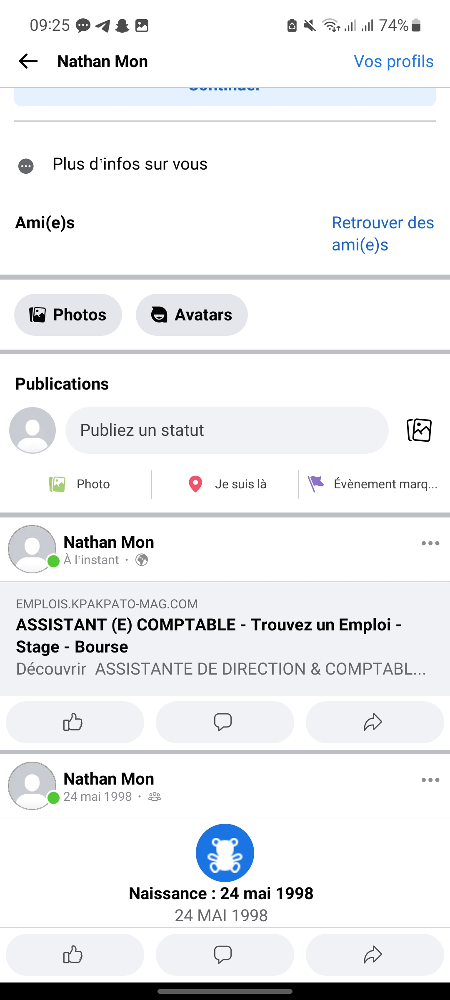
Task: Open three-dot menu on job post
Action: (430, 543)
